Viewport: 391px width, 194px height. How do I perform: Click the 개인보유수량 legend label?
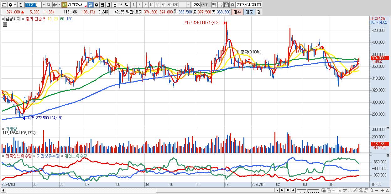[x=76, y=156]
